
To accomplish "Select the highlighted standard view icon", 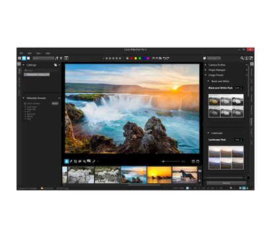I will pos(24,58).
